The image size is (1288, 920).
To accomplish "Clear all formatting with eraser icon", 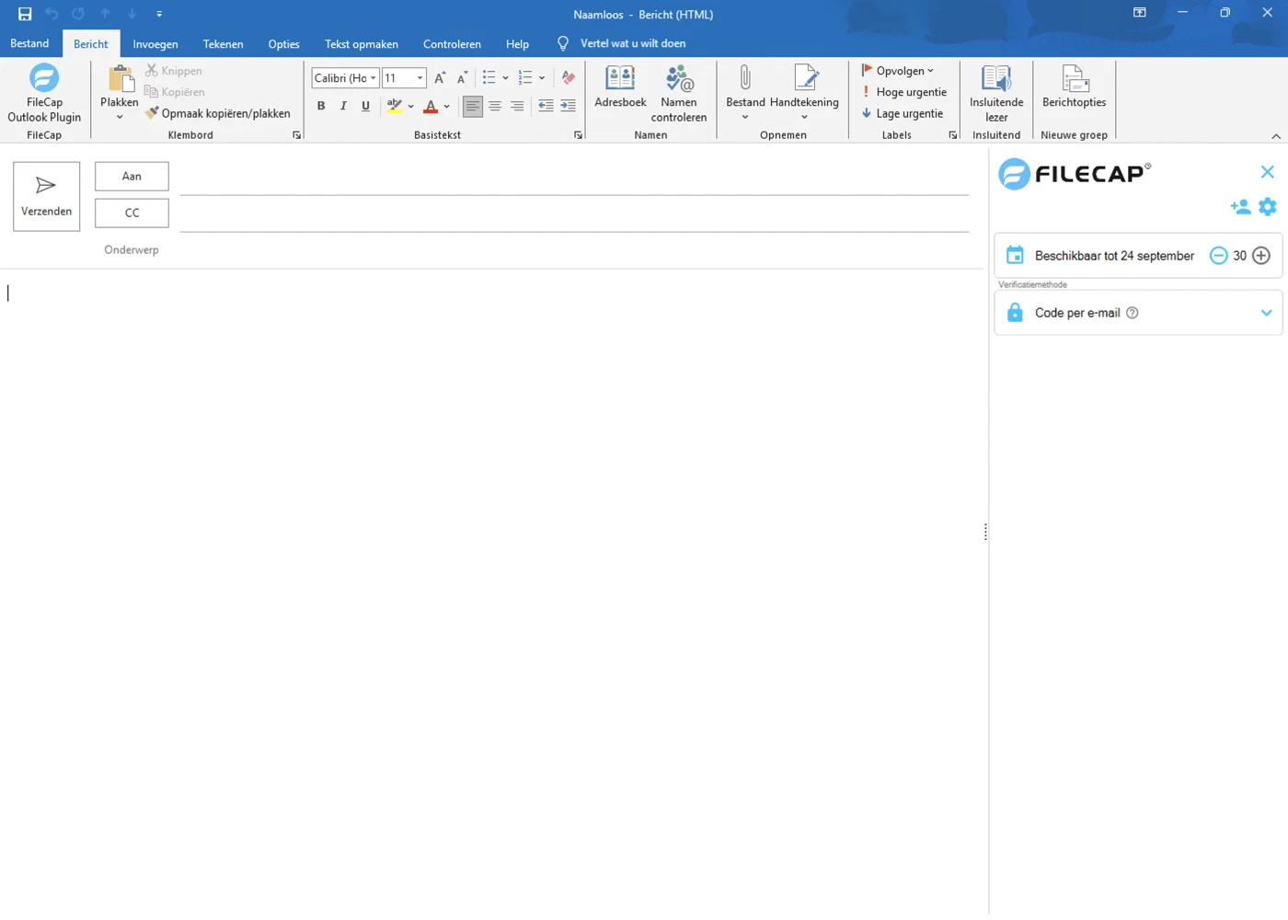I will coord(569,78).
